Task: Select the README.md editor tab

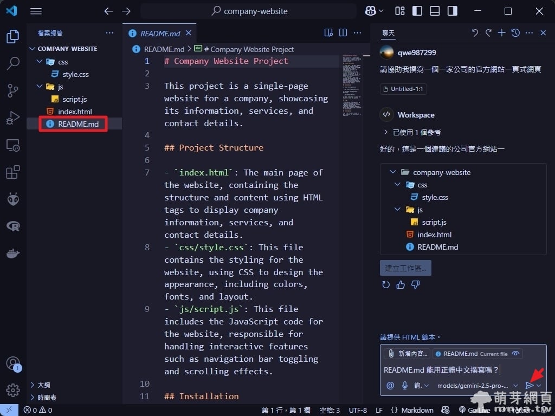Action: 160,33
